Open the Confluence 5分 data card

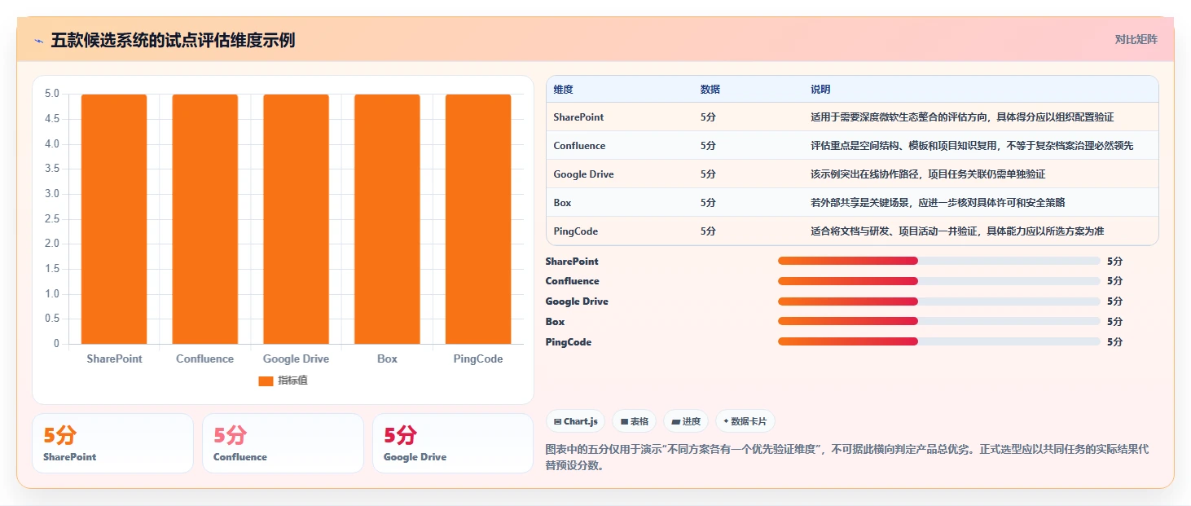(283, 443)
